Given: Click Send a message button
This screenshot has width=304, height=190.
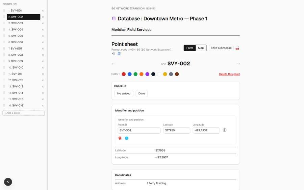Looking at the screenshot, I should point(221,48).
